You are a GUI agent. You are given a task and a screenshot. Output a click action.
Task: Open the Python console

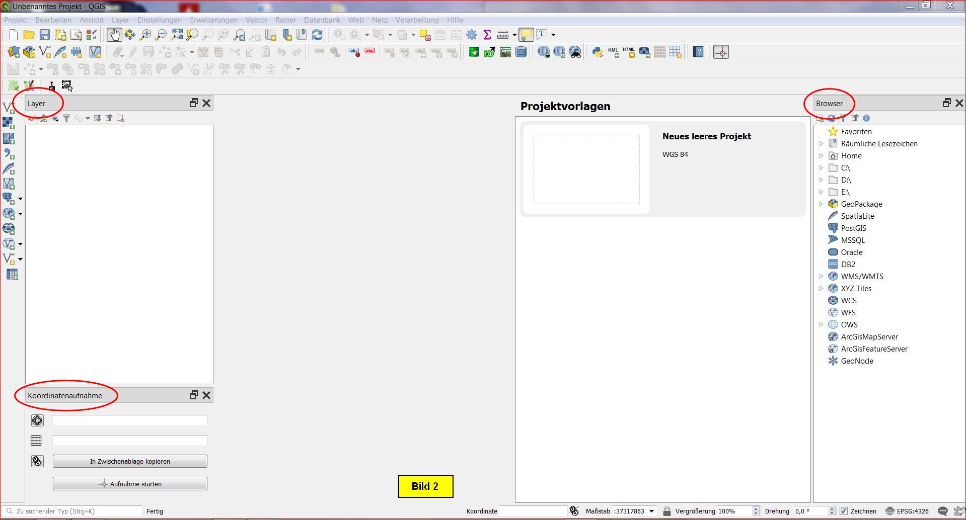598,52
